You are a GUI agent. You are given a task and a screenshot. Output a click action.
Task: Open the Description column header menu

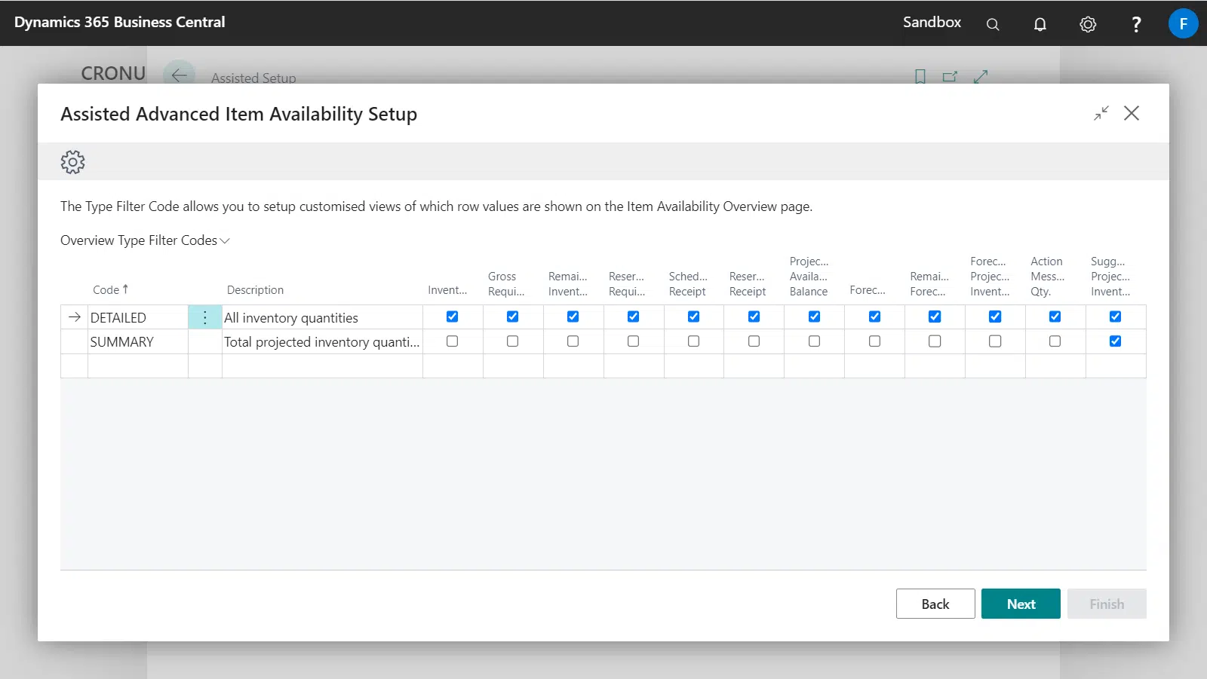[255, 290]
